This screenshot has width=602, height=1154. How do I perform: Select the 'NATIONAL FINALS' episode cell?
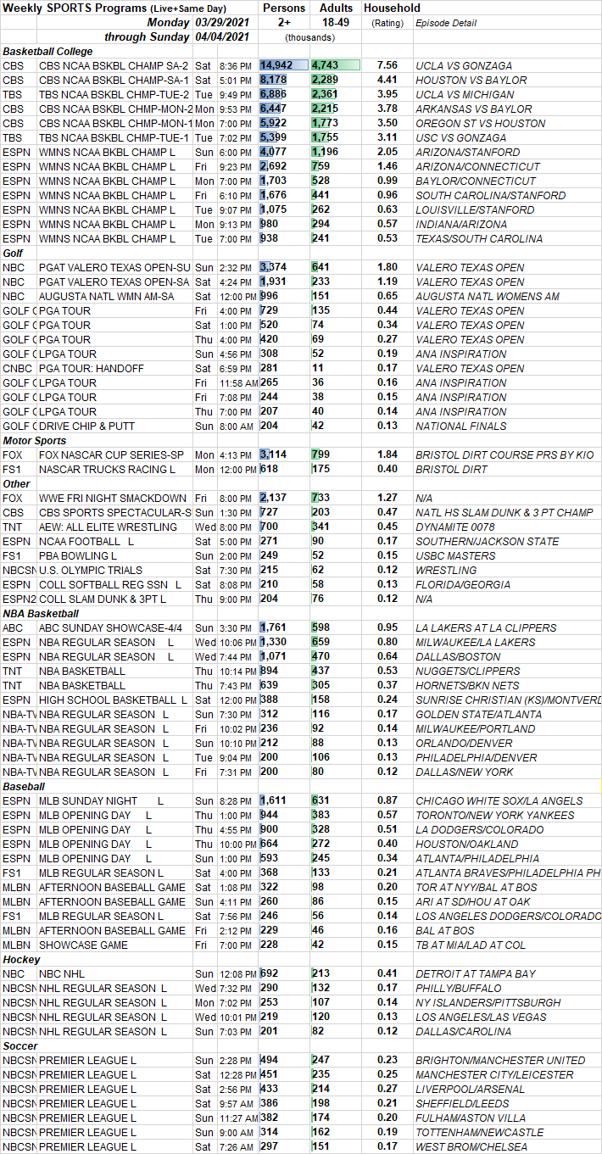[x=461, y=426]
